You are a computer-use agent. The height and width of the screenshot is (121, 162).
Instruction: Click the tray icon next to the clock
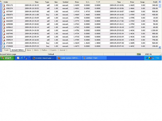click(153, 58)
